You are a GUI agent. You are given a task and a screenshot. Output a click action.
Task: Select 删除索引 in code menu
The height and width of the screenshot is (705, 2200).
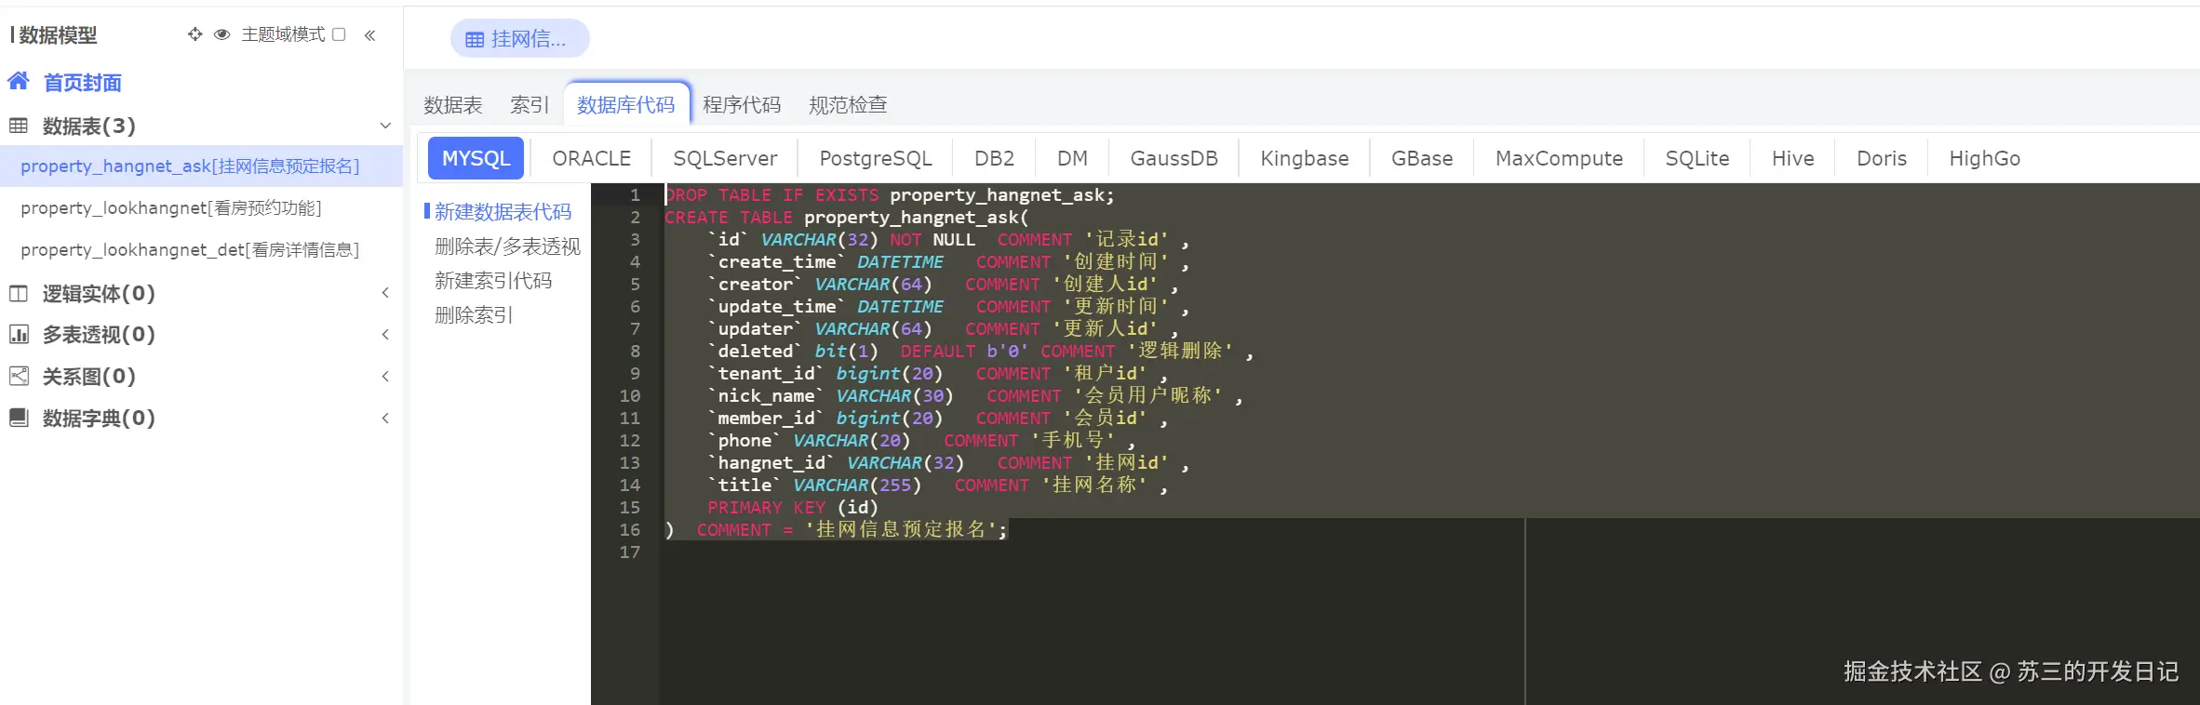tap(474, 315)
